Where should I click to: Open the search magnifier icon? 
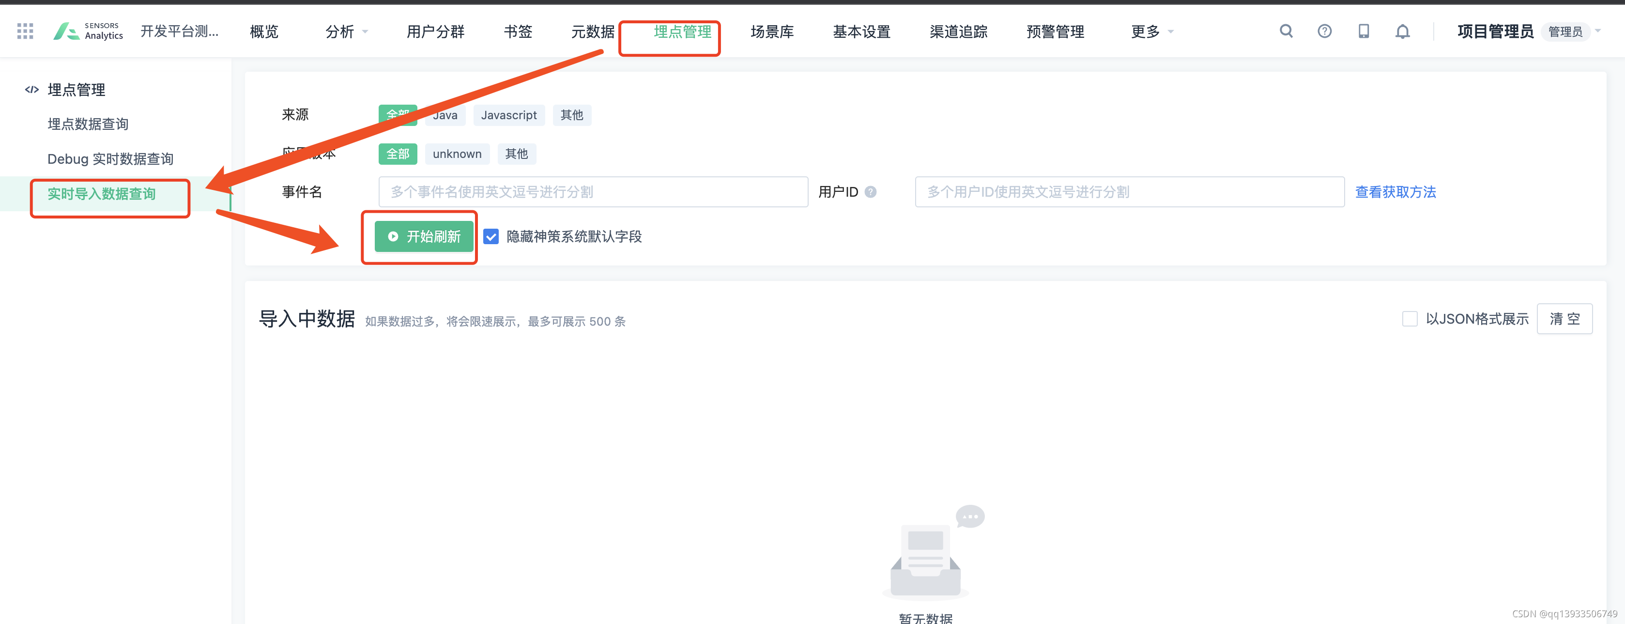coord(1286,31)
